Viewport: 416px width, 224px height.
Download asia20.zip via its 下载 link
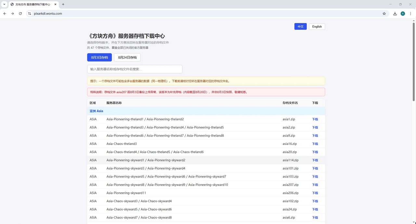pyautogui.click(x=315, y=152)
